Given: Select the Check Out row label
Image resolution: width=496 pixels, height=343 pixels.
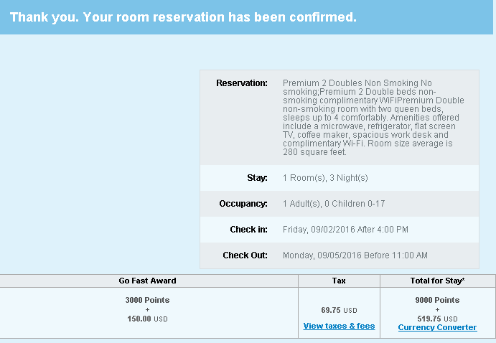Looking at the screenshot, I should pyautogui.click(x=245, y=255).
